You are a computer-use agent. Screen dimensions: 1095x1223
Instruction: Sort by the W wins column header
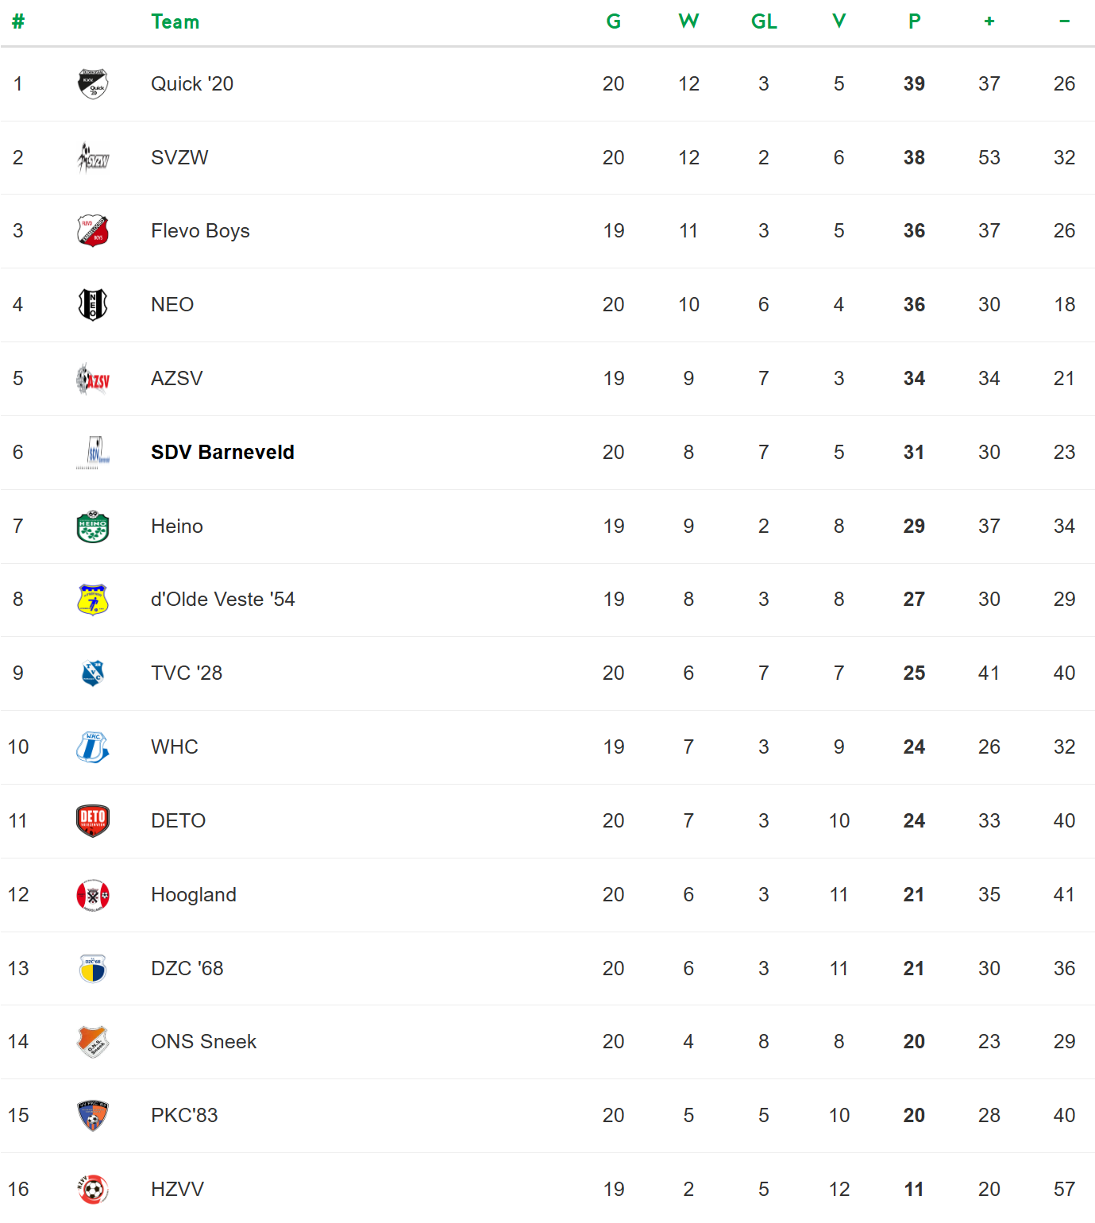click(x=688, y=22)
